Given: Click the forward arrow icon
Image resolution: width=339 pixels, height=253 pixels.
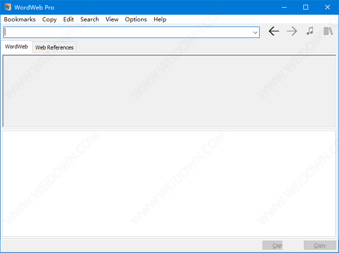Looking at the screenshot, I should pyautogui.click(x=291, y=31).
